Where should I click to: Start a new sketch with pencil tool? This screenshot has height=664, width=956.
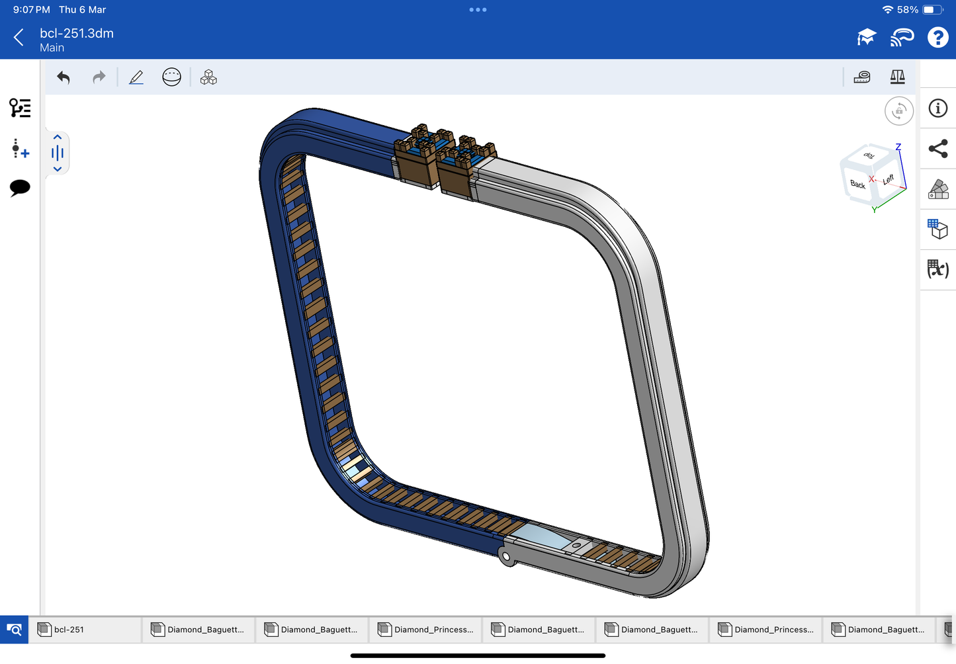pyautogui.click(x=136, y=77)
